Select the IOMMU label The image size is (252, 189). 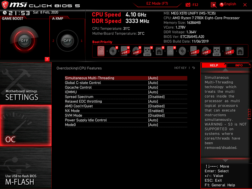click(x=71, y=92)
